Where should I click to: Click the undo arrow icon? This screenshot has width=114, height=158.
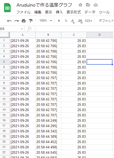click(9, 21)
